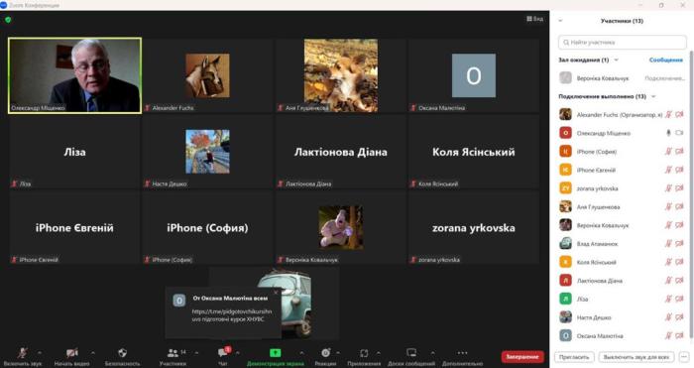Select waiting Вероніка Ковальчук entry

[622, 78]
